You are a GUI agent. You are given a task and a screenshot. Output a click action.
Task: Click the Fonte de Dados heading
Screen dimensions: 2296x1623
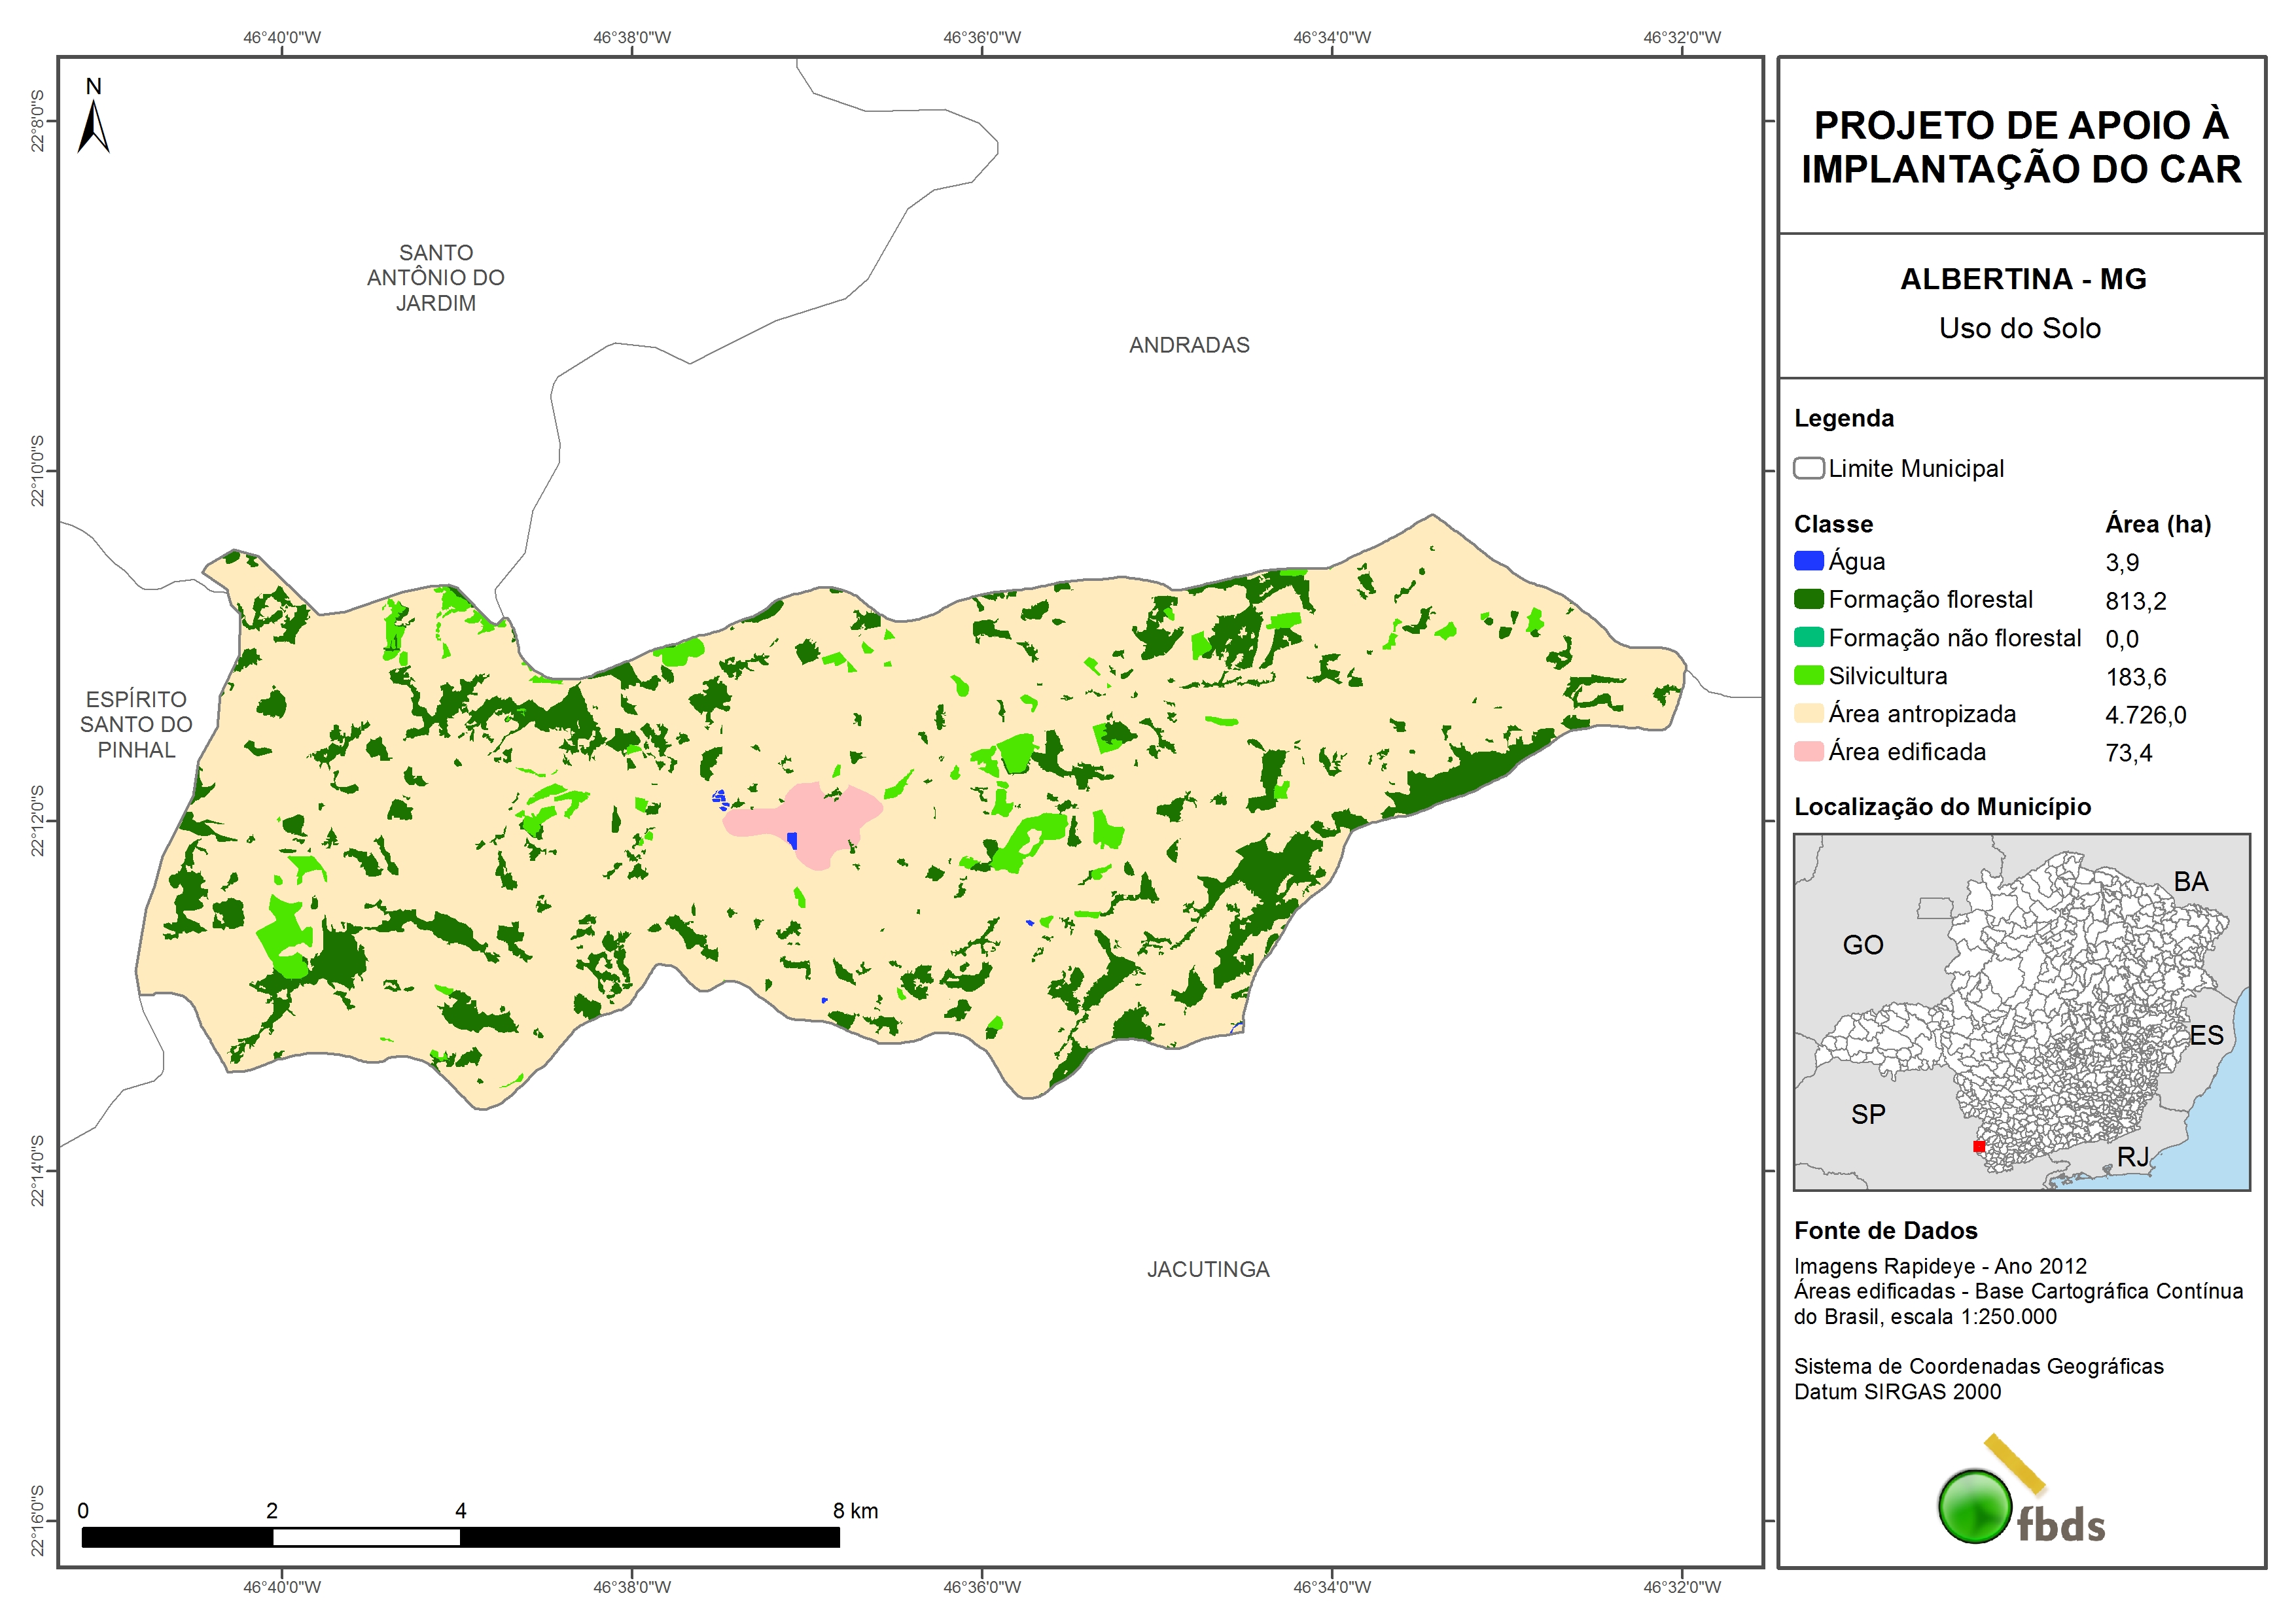1885,1230
